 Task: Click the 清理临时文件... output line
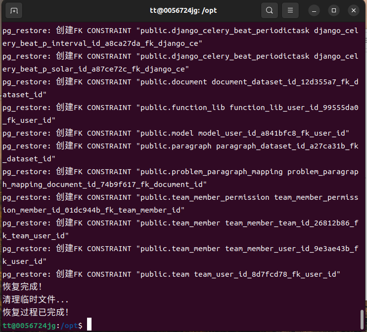point(36,299)
